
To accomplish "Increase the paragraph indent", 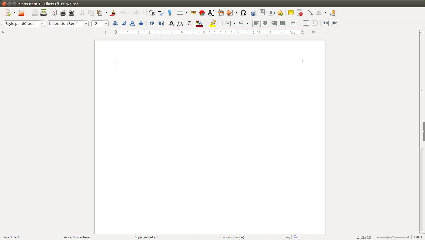I will 326,23.
